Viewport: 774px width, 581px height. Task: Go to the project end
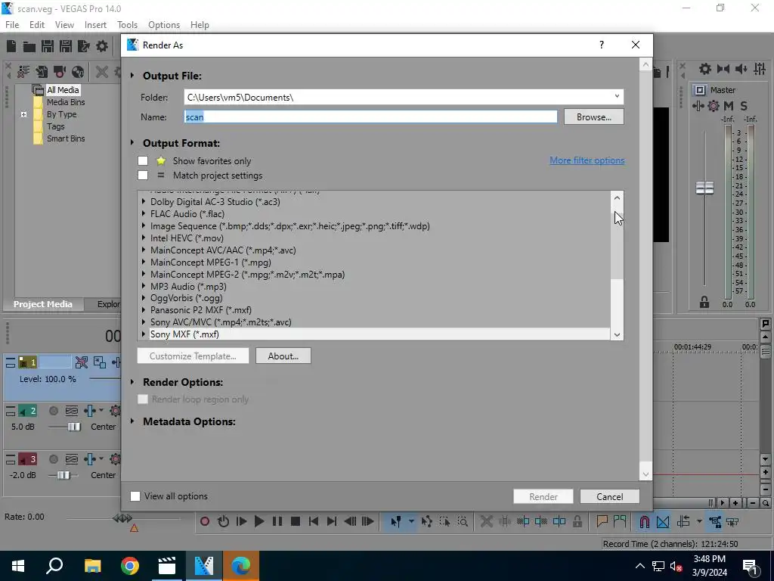332,521
